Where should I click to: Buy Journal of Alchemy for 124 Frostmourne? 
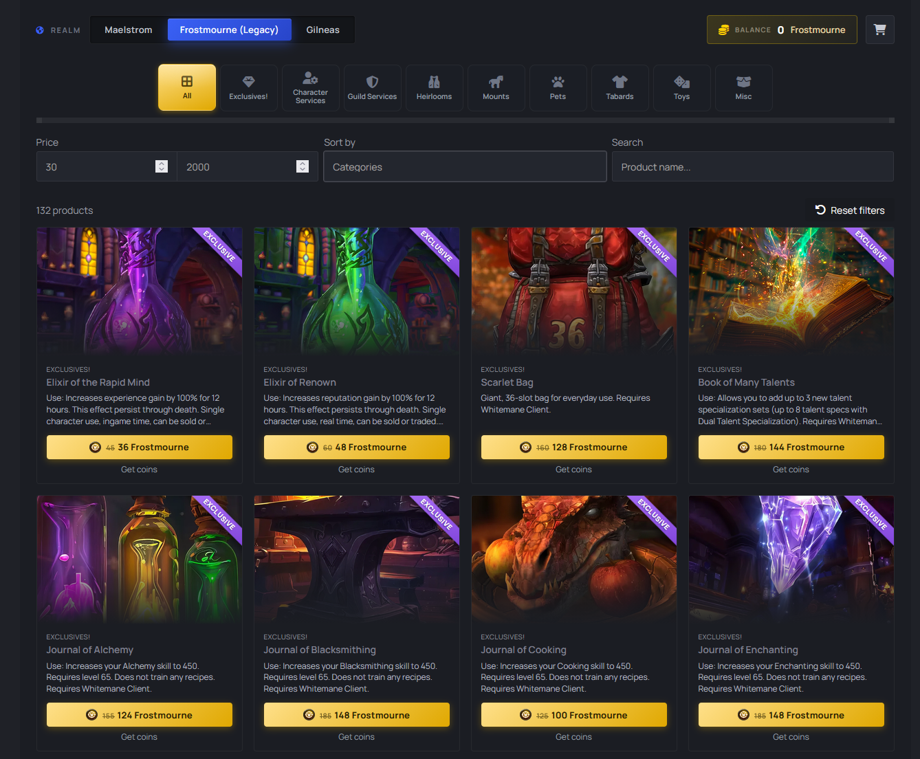tap(140, 715)
